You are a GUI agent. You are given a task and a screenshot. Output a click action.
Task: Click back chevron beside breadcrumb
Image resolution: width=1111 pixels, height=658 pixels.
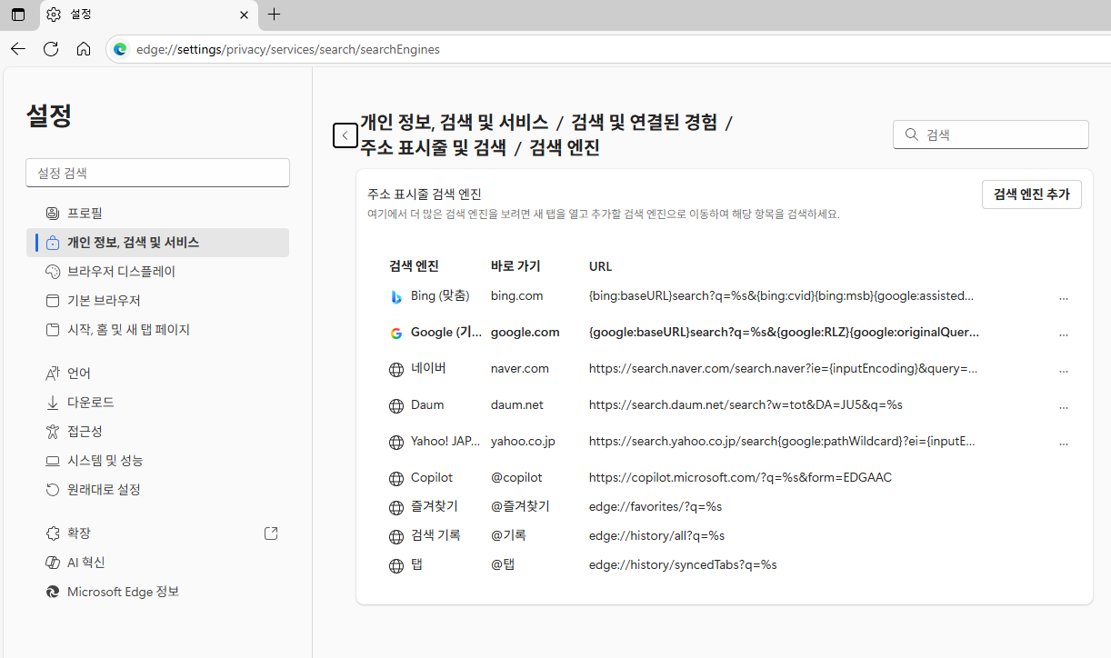coord(345,135)
